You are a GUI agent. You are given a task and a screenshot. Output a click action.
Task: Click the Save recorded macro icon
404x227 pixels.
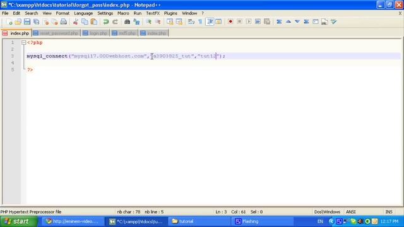267,22
